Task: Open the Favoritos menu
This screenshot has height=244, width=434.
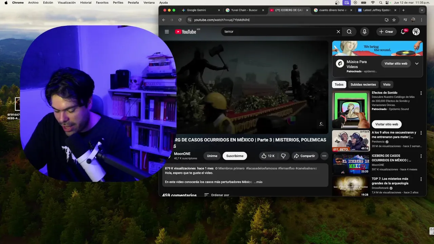Action: click(102, 2)
